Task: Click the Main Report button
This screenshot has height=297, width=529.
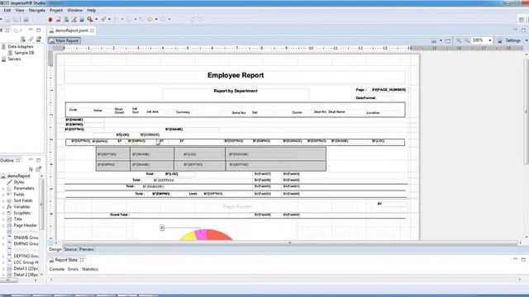Action: tap(64, 40)
